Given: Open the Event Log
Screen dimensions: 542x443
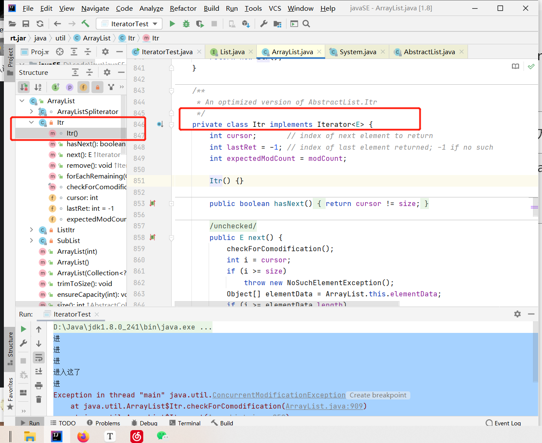Looking at the screenshot, I should [503, 423].
